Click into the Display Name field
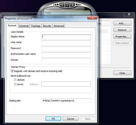This screenshot has width=136, height=125. [x=66, y=37]
